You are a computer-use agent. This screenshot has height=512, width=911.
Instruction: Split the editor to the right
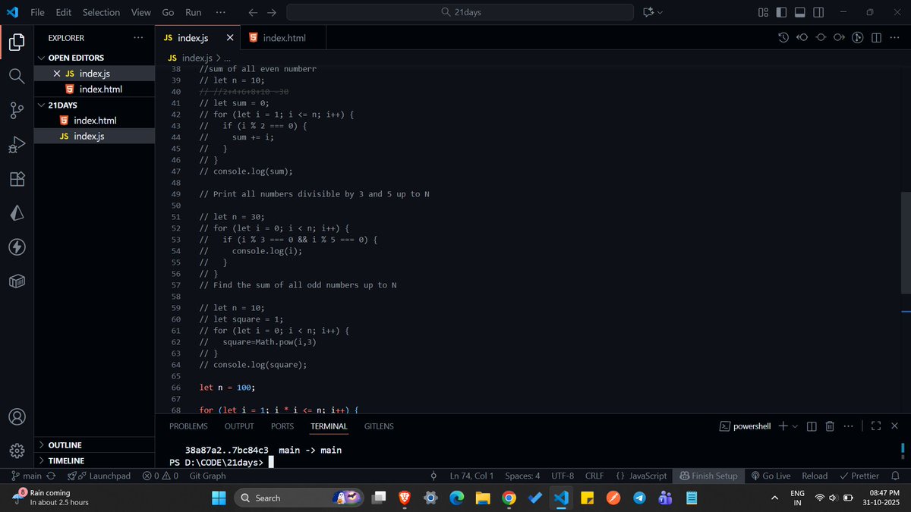877,37
